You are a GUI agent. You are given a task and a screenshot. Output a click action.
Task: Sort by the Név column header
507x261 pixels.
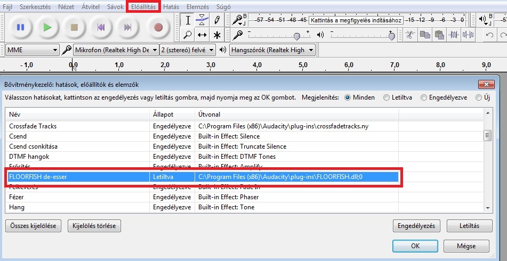click(x=78, y=115)
